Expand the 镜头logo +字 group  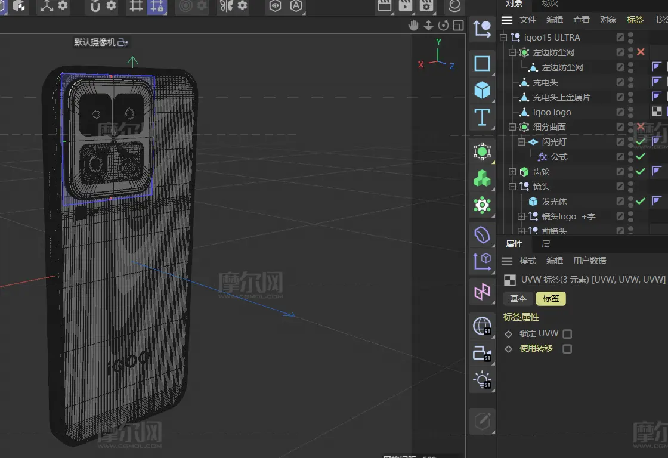(x=521, y=216)
